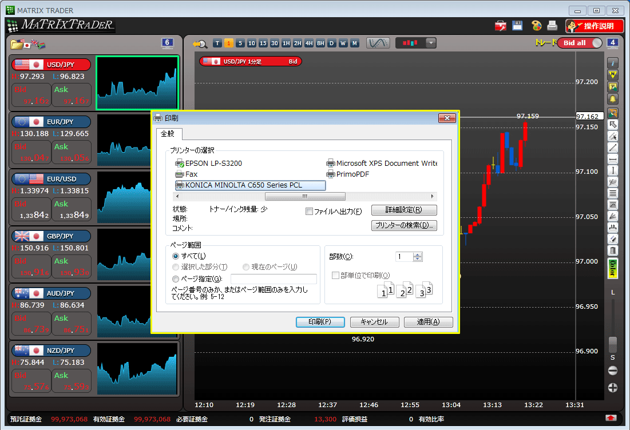The width and height of the screenshot is (630, 430).
Task: Switch chart to monthly (M) timeframe
Action: tap(354, 43)
